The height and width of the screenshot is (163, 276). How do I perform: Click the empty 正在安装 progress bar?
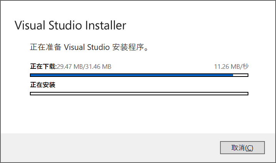coord(139,93)
